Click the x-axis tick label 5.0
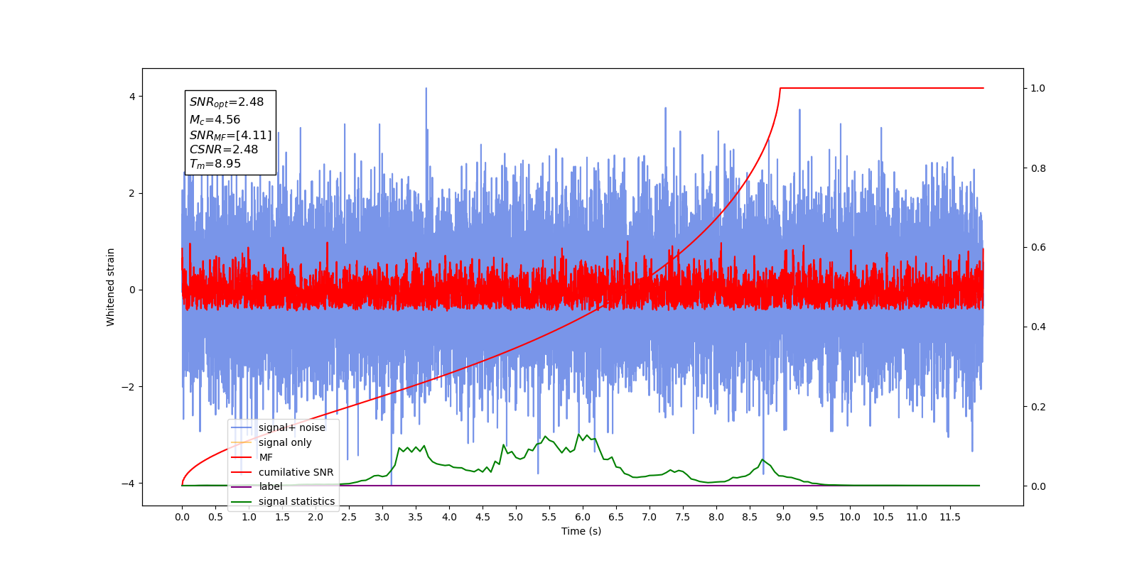Image resolution: width=1137 pixels, height=568 pixels. (516, 517)
